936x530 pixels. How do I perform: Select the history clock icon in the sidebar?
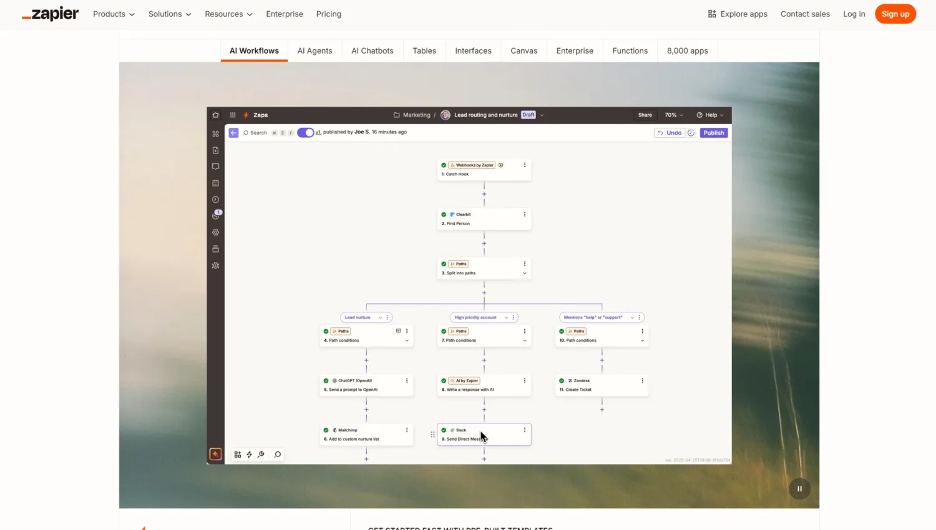pyautogui.click(x=215, y=198)
